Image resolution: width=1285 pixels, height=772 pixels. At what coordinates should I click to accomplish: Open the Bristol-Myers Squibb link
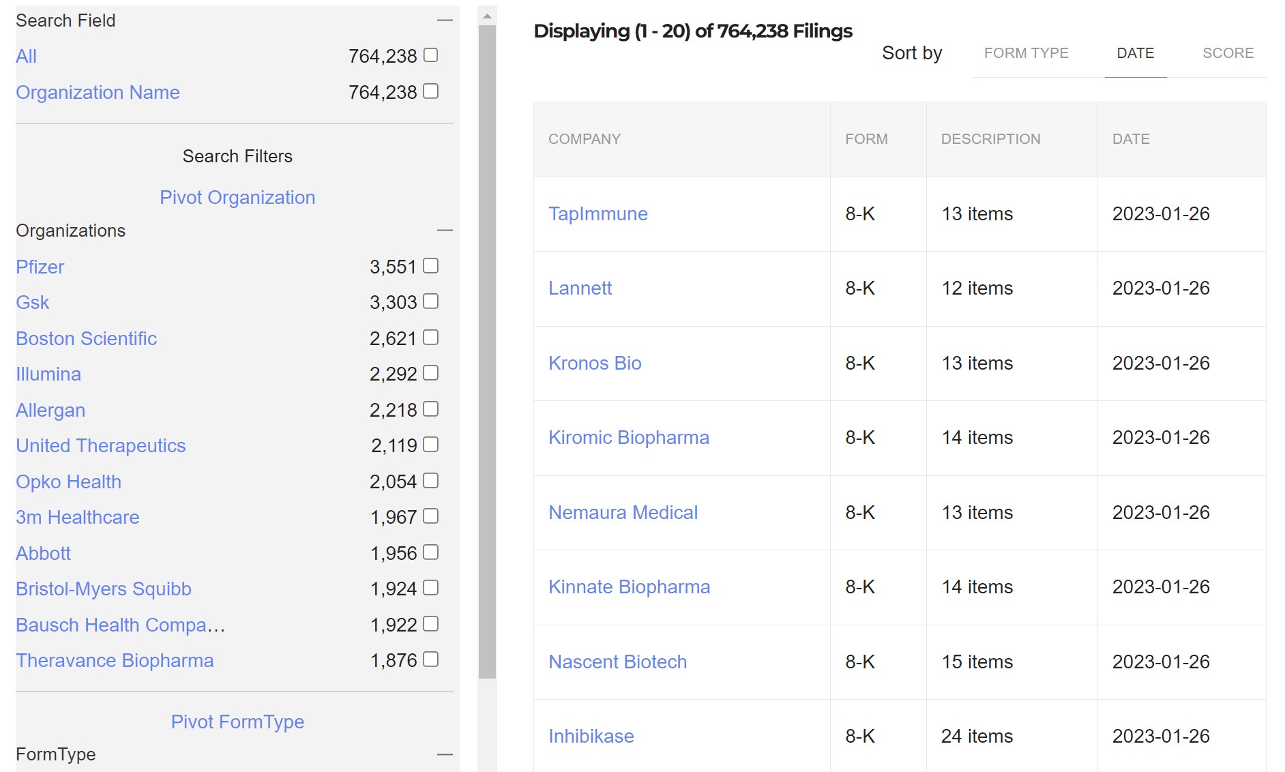(x=103, y=589)
